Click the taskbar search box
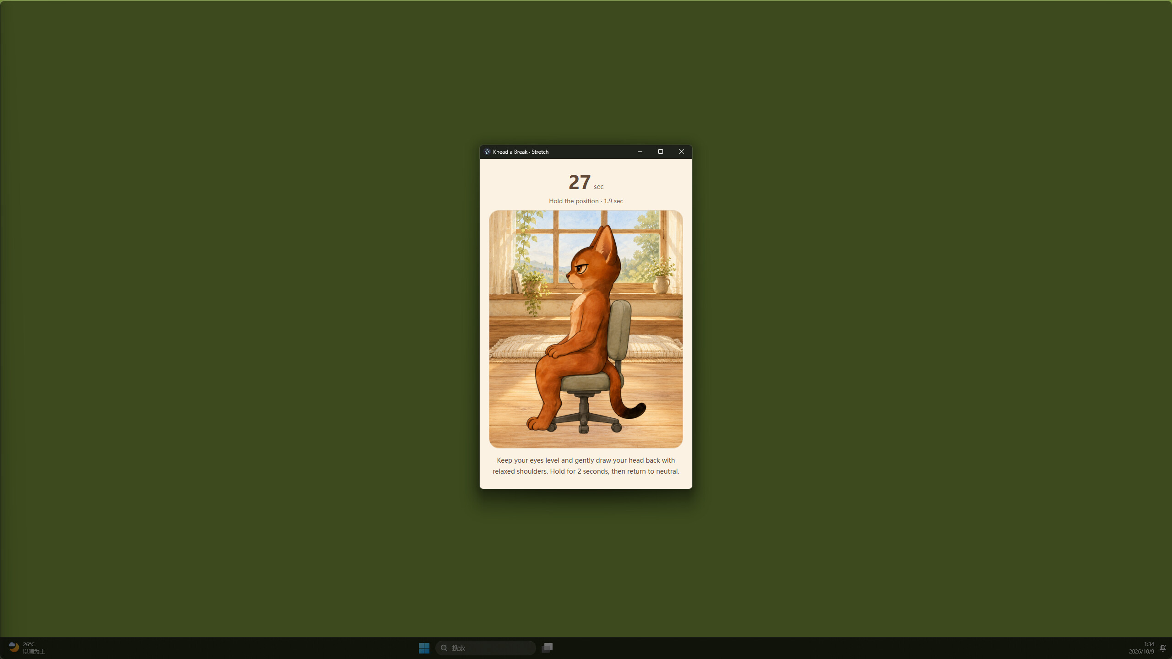The width and height of the screenshot is (1172, 659). click(x=485, y=648)
